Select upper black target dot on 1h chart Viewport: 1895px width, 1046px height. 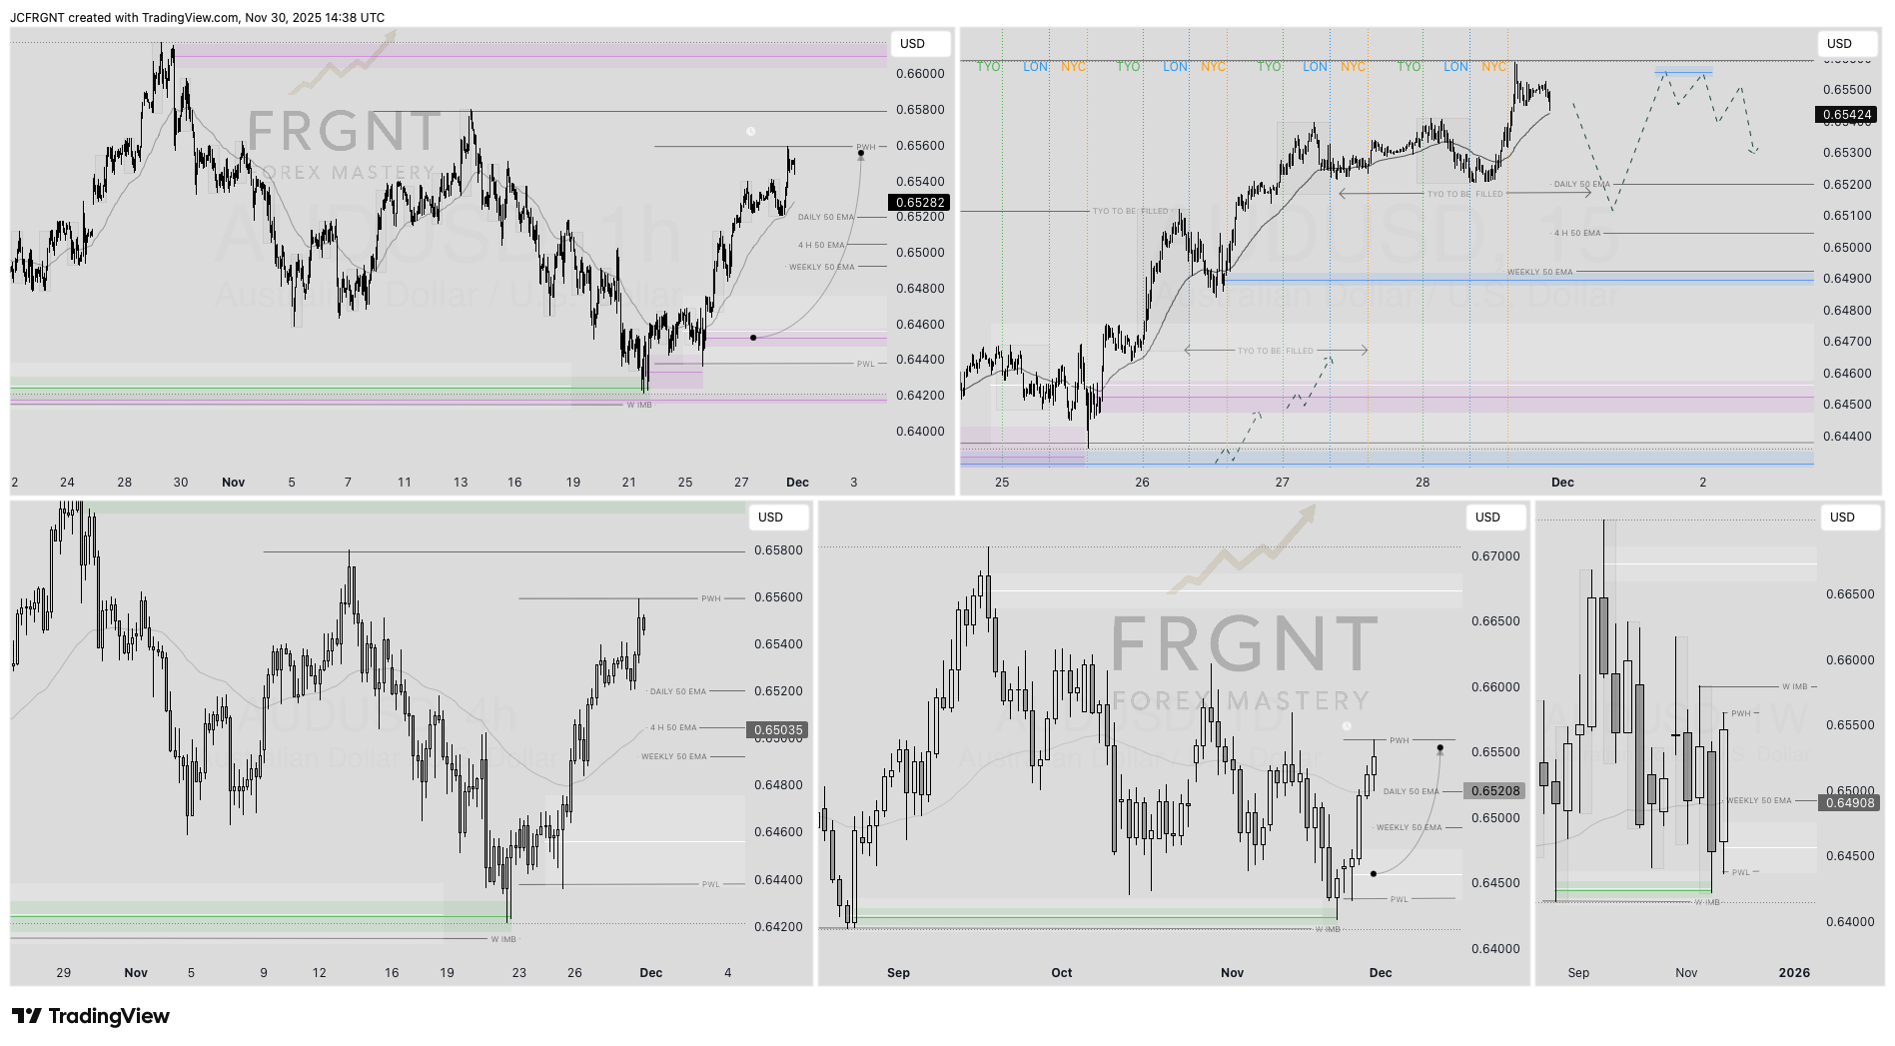pyautogui.click(x=861, y=154)
